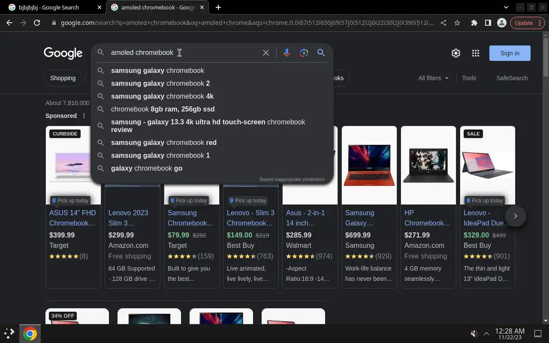
Task: Open Sponsored three-dot options
Action: click(x=84, y=116)
